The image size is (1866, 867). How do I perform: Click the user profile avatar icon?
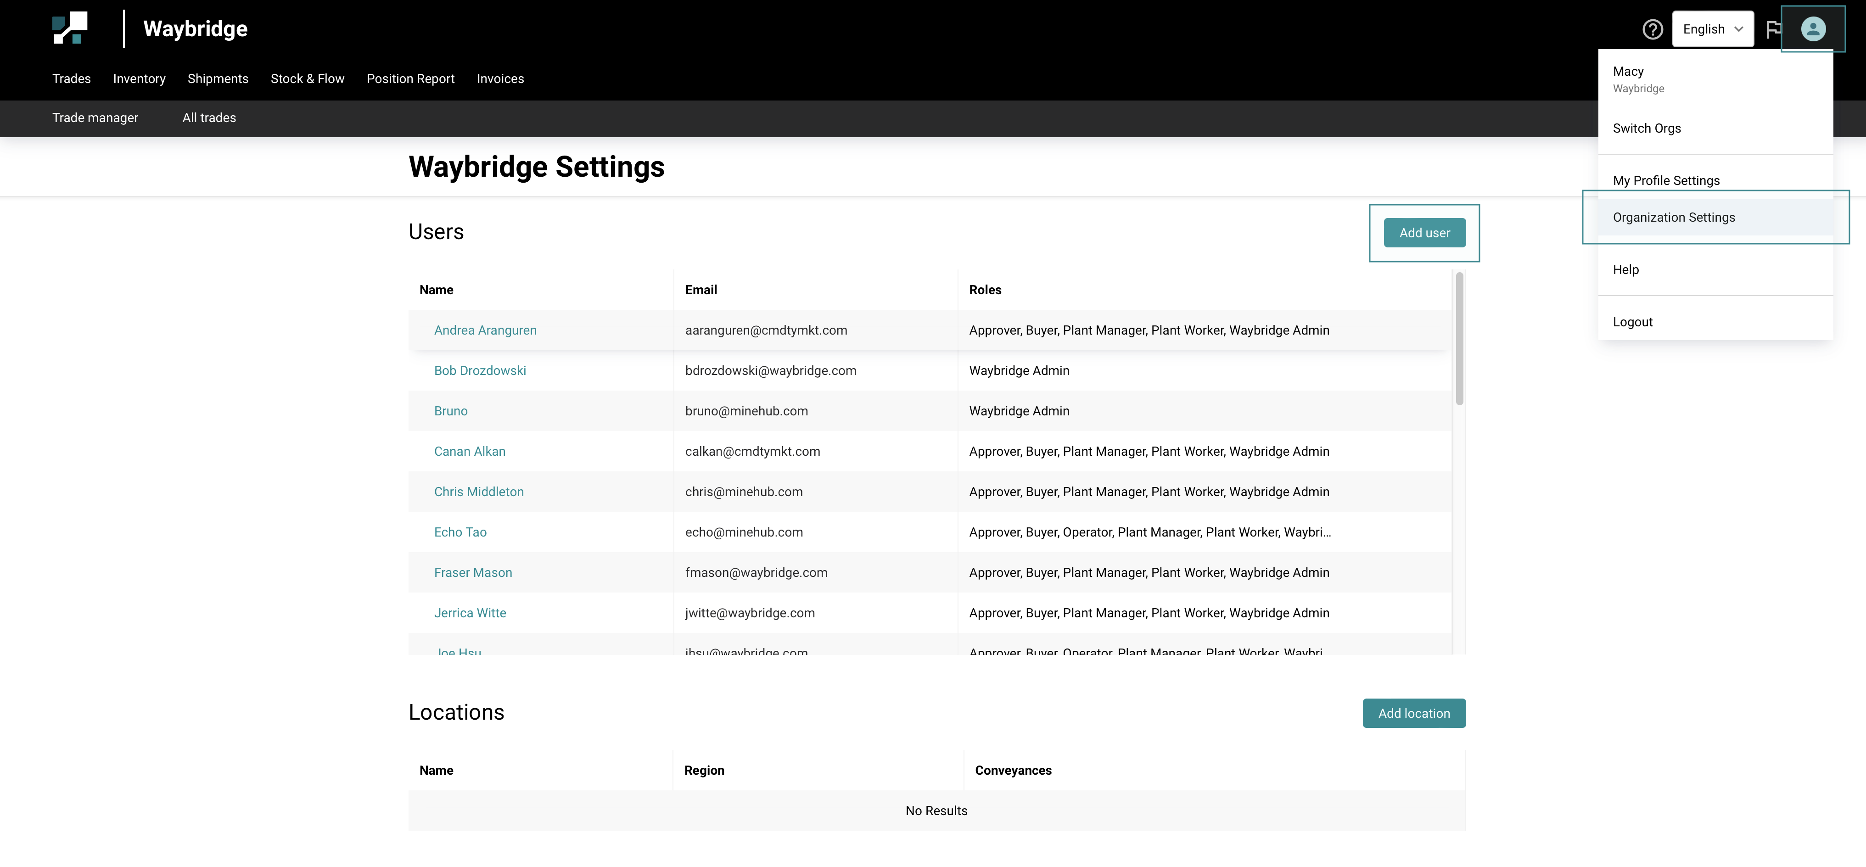point(1813,29)
